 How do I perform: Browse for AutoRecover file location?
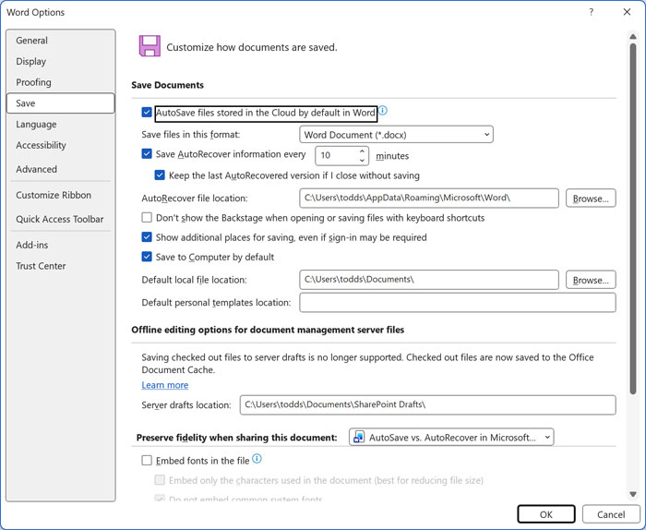pyautogui.click(x=591, y=199)
